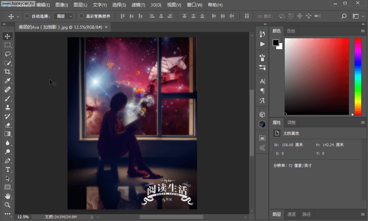Switch to the 通道 panel tab
The width and height of the screenshot is (368, 221).
(291, 214)
